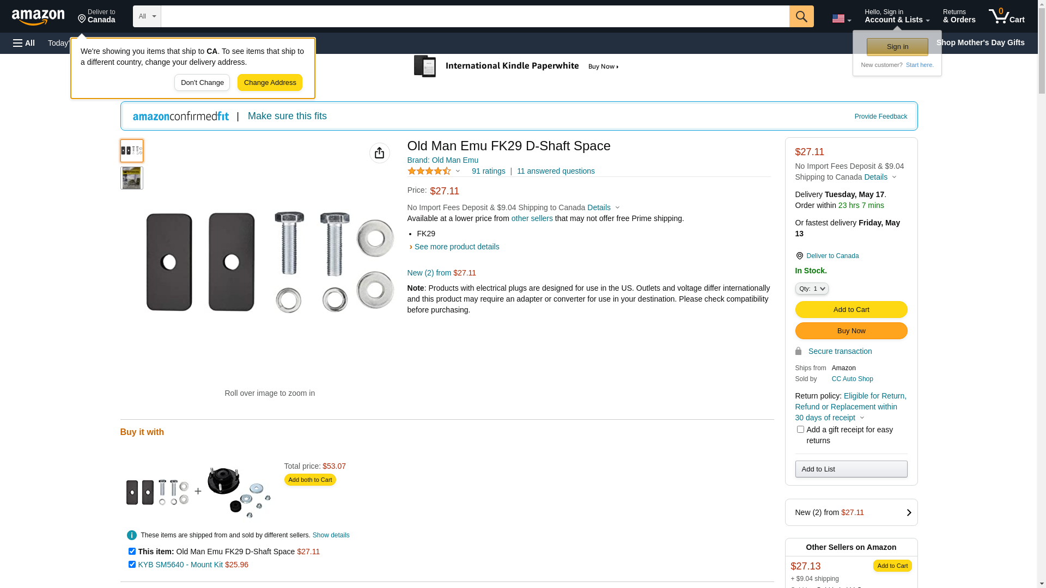Click the yellow Add to Cart button
The image size is (1046, 588).
pyautogui.click(x=851, y=309)
